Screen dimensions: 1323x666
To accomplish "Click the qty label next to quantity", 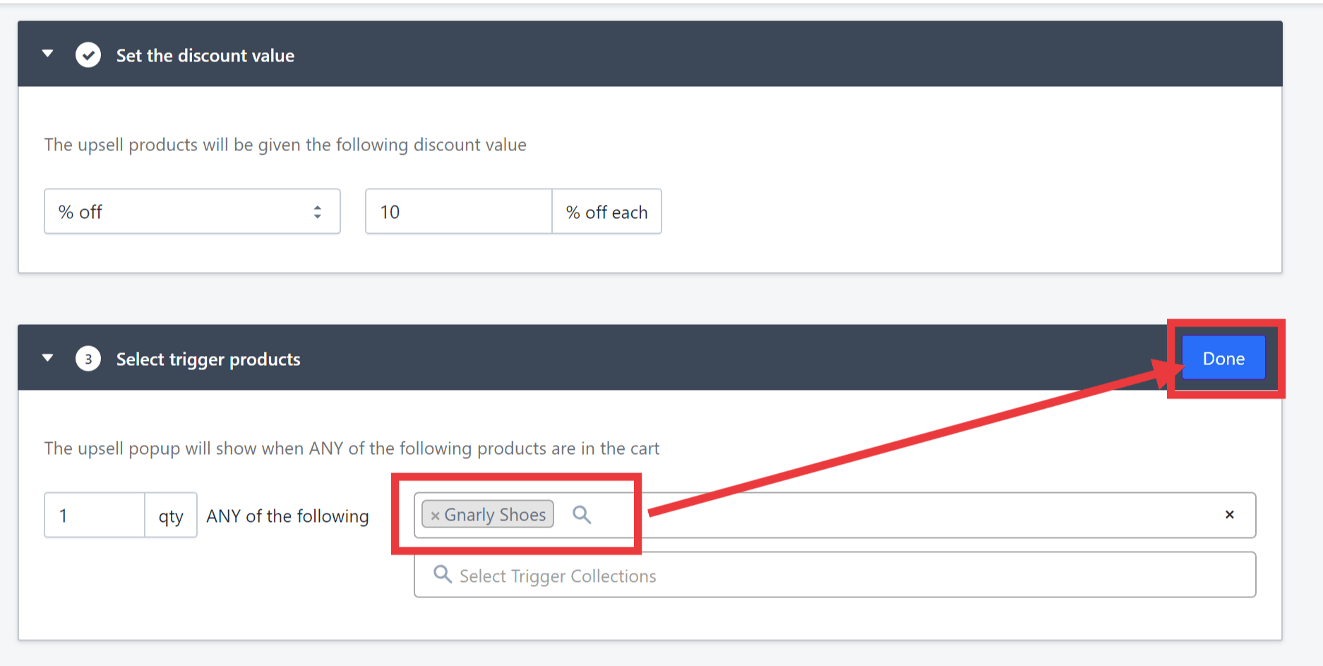I will pyautogui.click(x=171, y=516).
